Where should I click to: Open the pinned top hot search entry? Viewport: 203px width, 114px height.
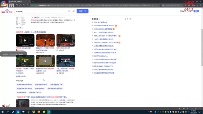(x=100, y=22)
